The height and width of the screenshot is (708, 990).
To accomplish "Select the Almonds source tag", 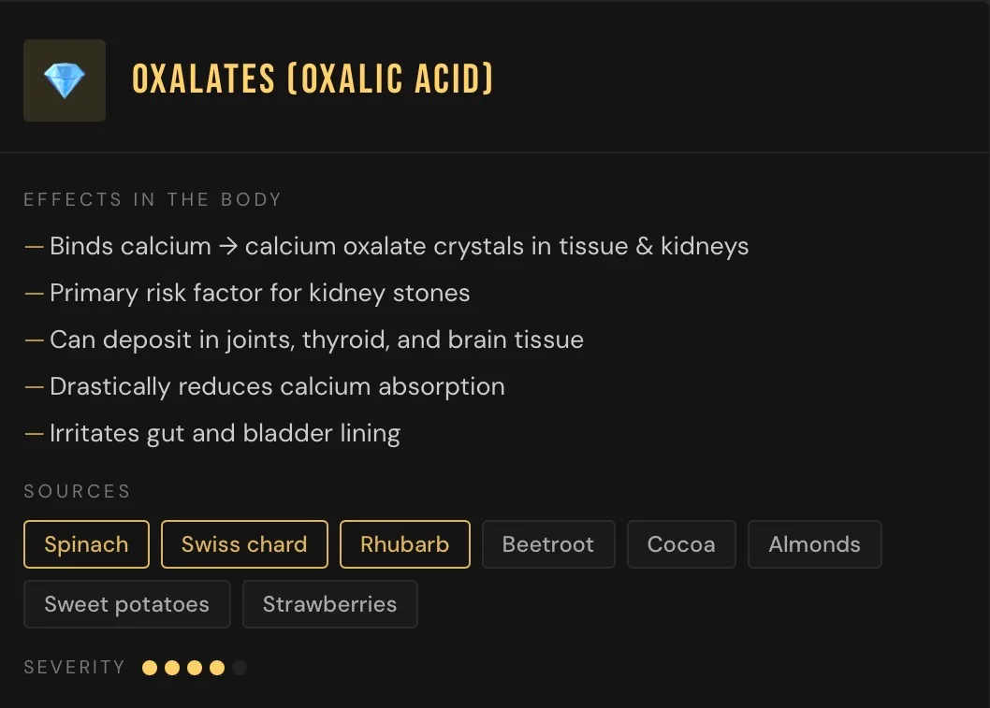I will pyautogui.click(x=814, y=544).
